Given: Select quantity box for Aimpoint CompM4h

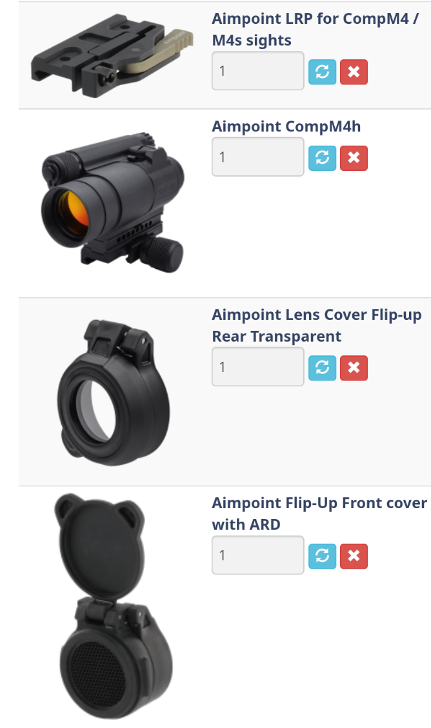Looking at the screenshot, I should (258, 157).
